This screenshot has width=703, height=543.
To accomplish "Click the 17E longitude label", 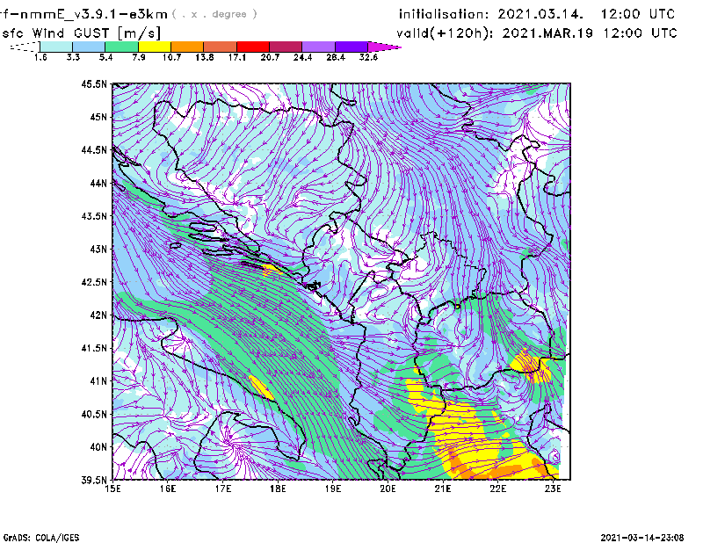I will [x=223, y=489].
